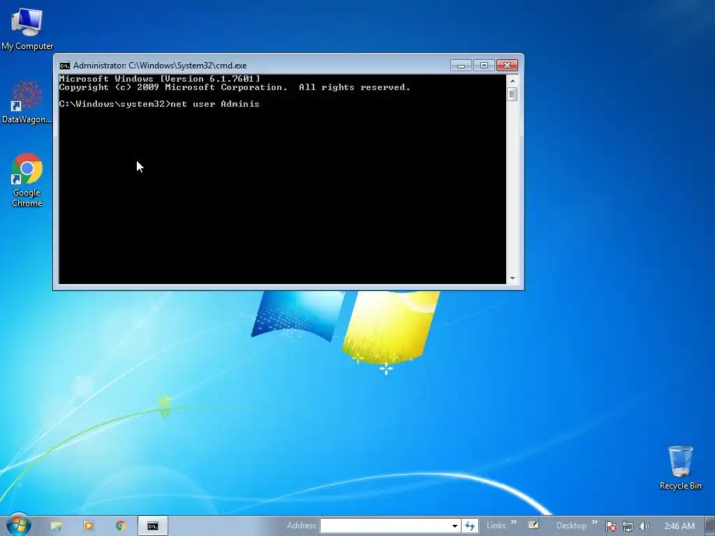Click the Go button beside Address box
This screenshot has width=715, height=536.
[x=470, y=526]
